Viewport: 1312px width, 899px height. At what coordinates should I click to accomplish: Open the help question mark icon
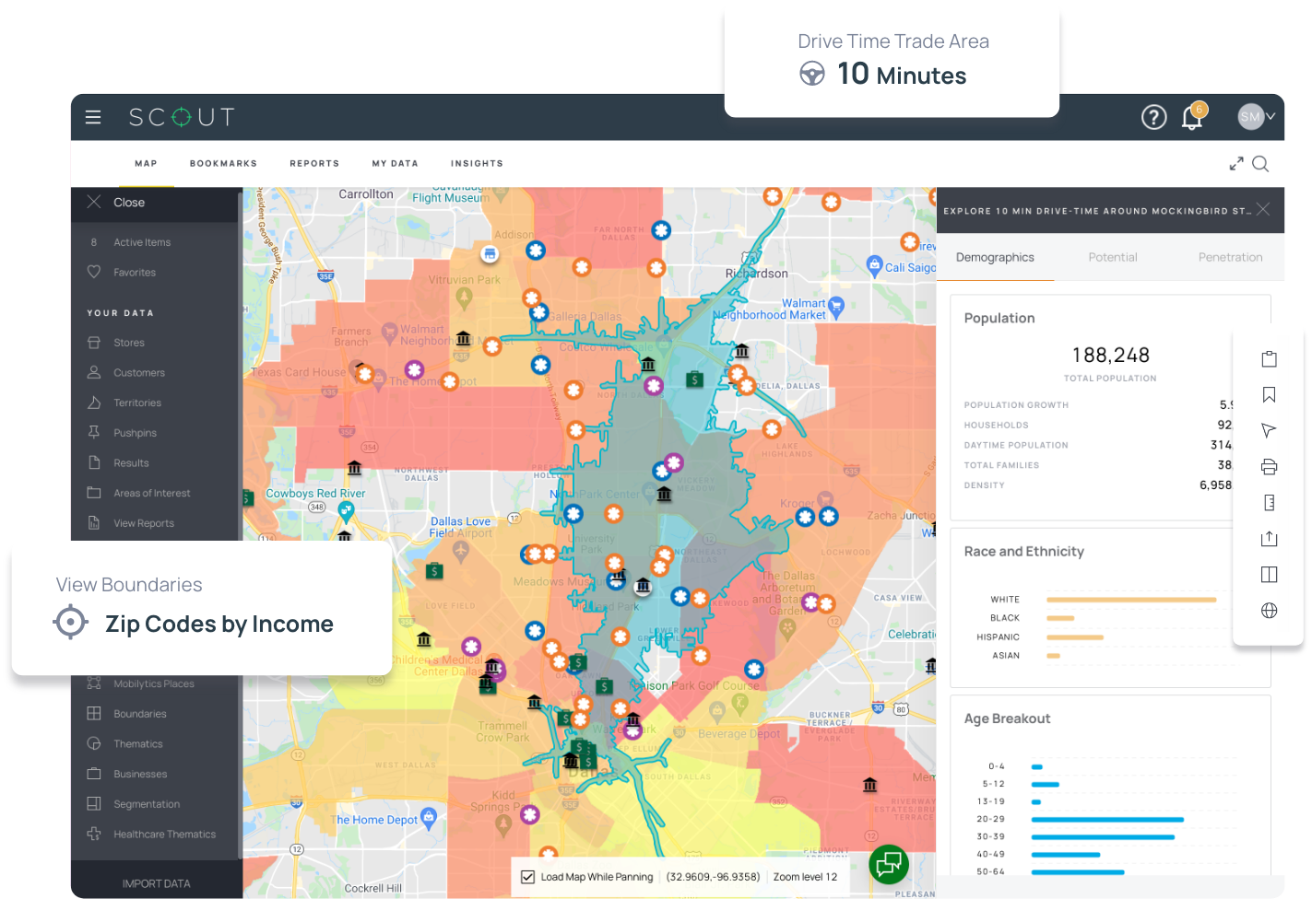pyautogui.click(x=1153, y=117)
